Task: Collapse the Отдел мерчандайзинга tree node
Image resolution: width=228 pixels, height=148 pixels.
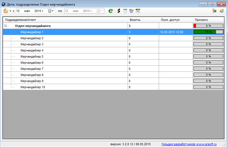Action: (5, 26)
